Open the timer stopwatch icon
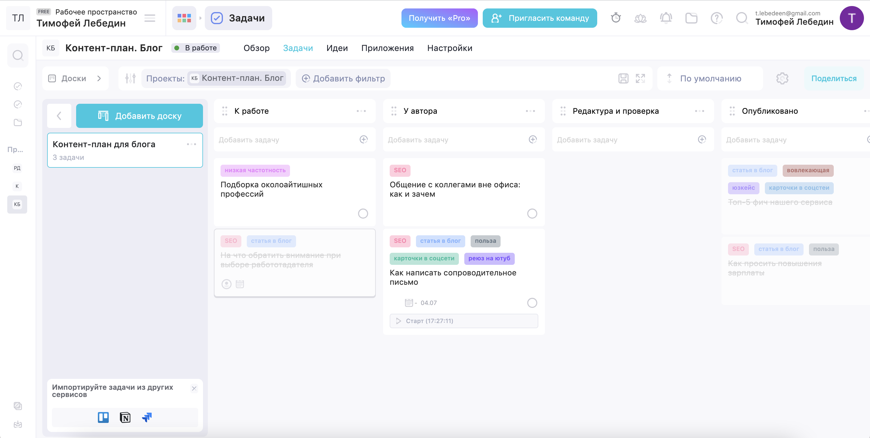The image size is (870, 438). (x=616, y=18)
